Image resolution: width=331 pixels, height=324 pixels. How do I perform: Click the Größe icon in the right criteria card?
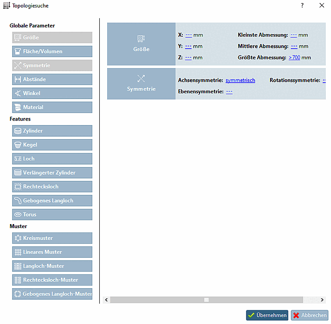point(141,38)
